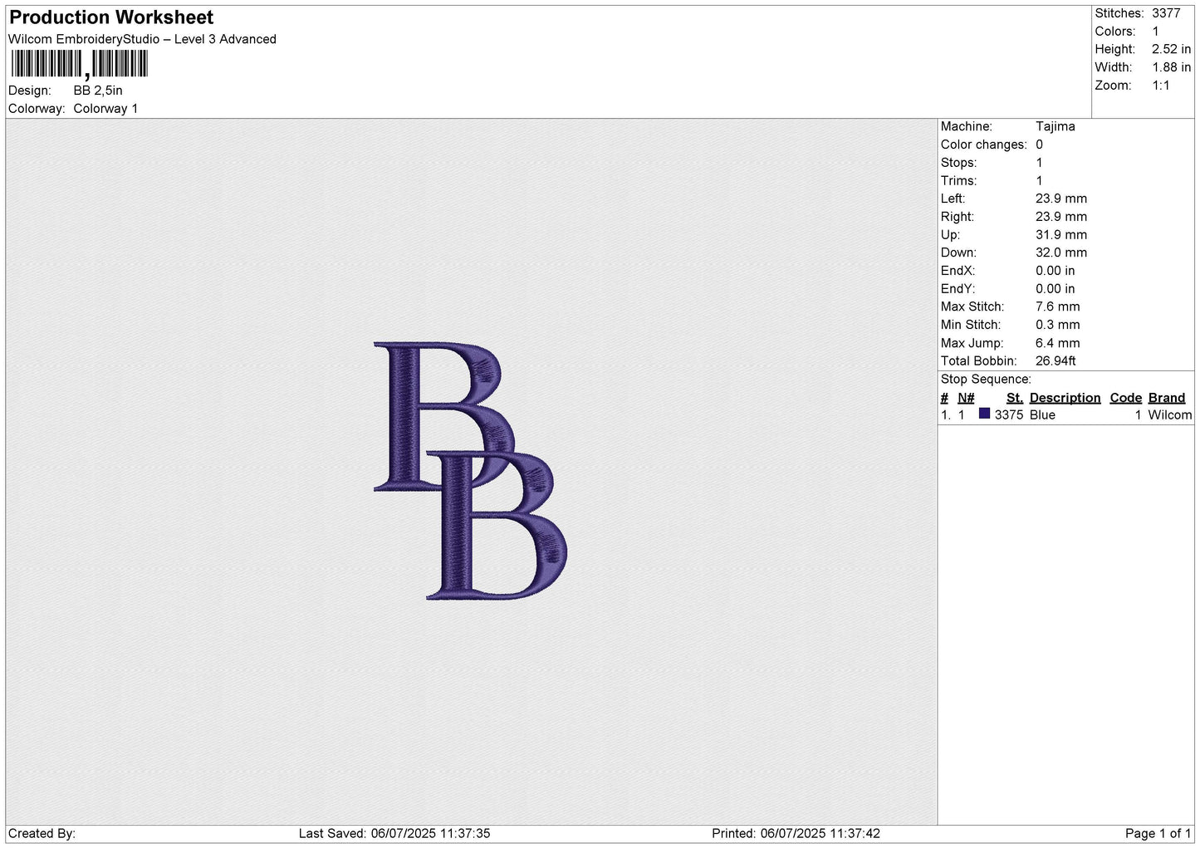This screenshot has height=848, width=1200.
Task: Click the 'Created By:' footer label
Action: (x=42, y=833)
